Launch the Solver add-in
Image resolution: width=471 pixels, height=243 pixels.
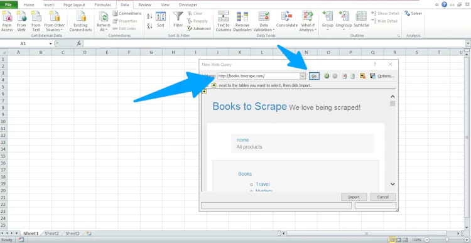pyautogui.click(x=413, y=14)
